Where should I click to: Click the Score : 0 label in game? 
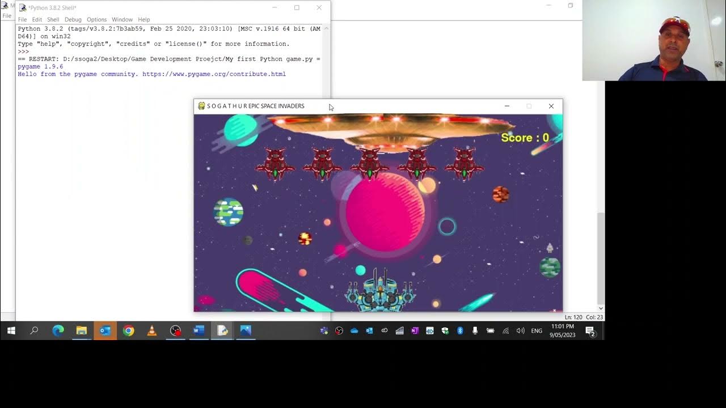(525, 138)
